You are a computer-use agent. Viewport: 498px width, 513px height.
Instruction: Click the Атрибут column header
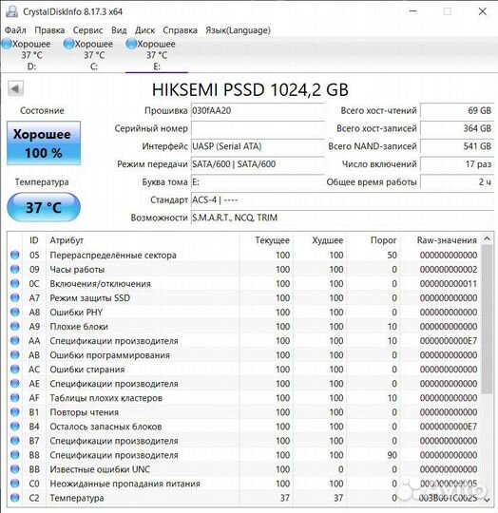(x=143, y=240)
